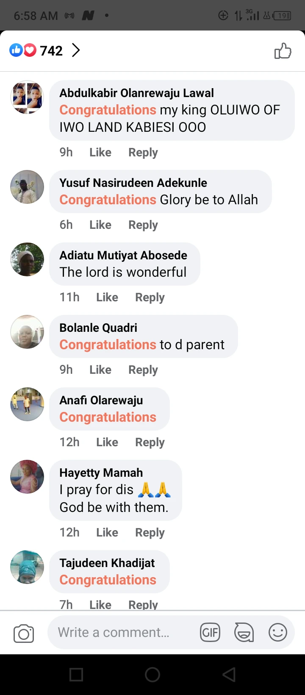
Task: Open the GIF picker icon
Action: pos(210,633)
